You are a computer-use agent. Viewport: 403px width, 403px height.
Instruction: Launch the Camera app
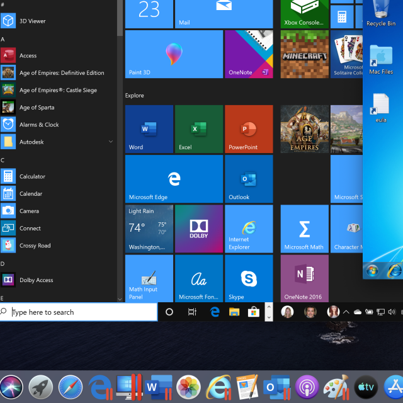point(58,211)
